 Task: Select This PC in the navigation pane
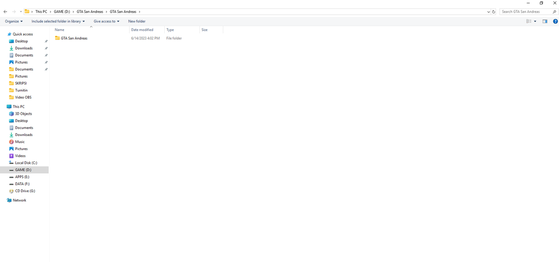point(19,106)
